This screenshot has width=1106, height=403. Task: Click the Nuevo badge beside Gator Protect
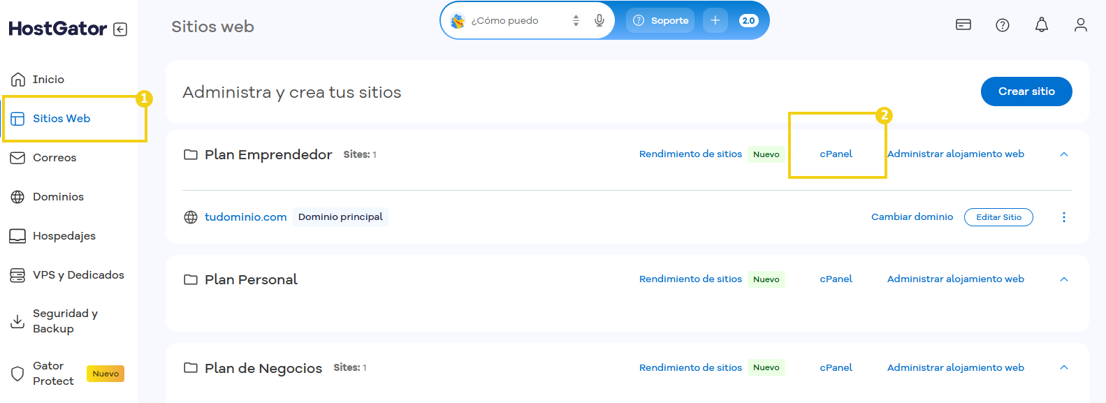point(105,374)
